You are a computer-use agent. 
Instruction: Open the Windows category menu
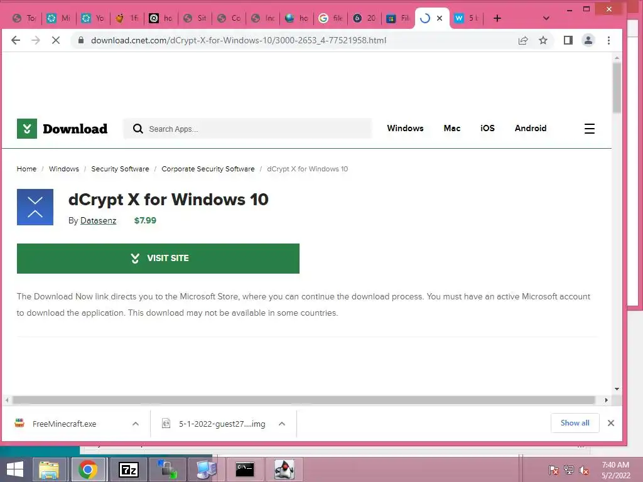pyautogui.click(x=405, y=128)
